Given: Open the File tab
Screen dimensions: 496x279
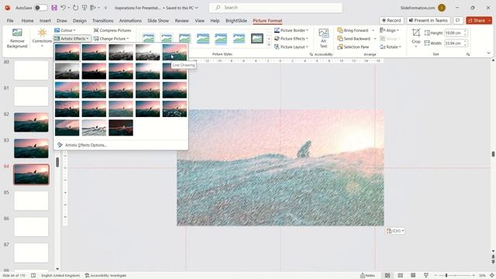Looking at the screenshot, I should pyautogui.click(x=10, y=21).
